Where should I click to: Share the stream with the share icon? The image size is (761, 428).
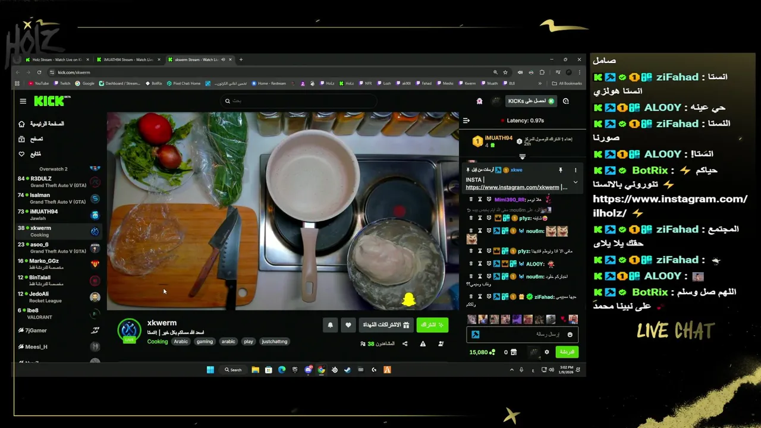click(405, 344)
